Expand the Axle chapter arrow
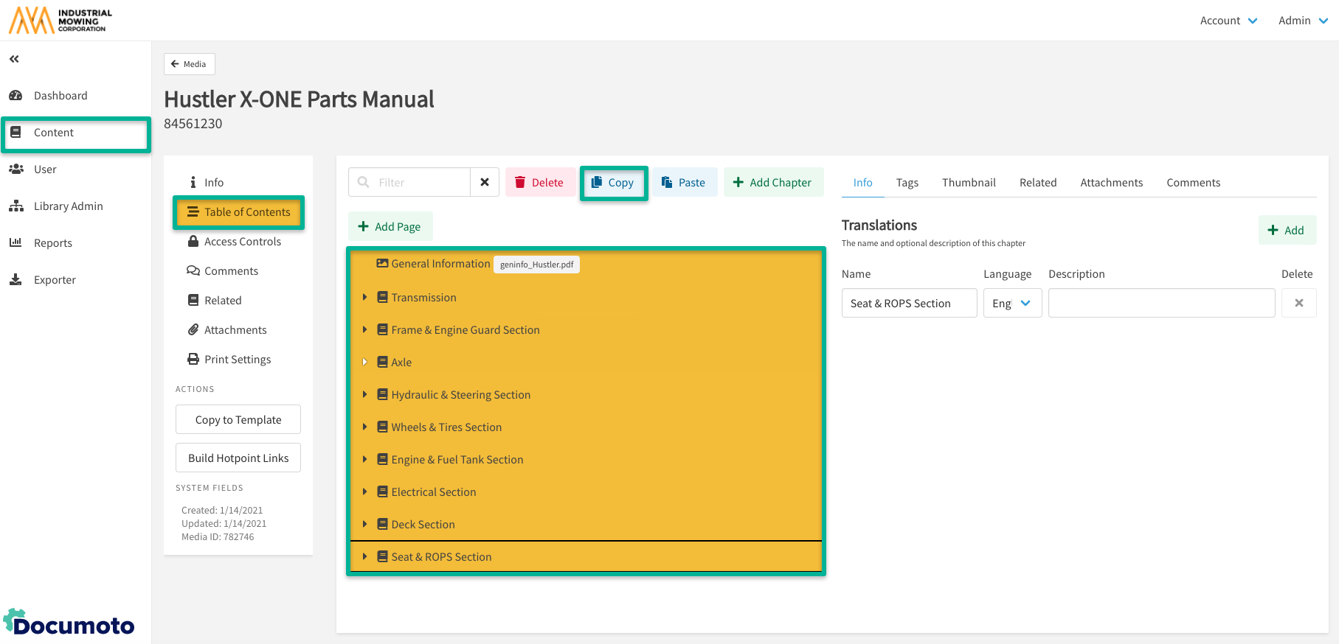 (x=364, y=362)
